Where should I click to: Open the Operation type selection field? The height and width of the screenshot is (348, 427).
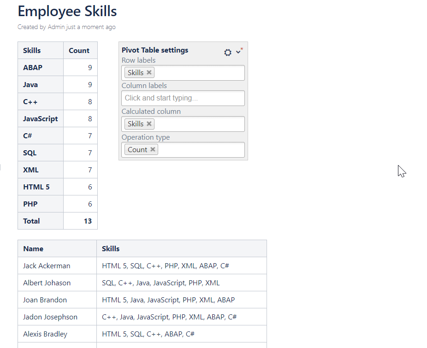[201, 150]
